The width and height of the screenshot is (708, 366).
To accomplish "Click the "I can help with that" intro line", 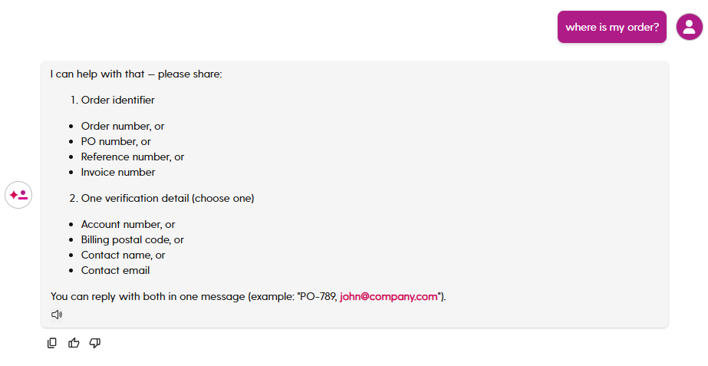I will (x=136, y=74).
